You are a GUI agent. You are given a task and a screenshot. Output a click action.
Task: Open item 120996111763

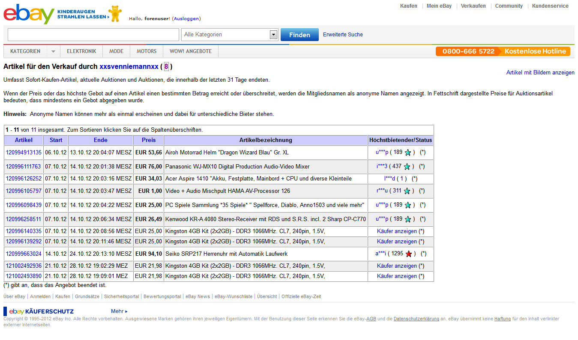[24, 167]
